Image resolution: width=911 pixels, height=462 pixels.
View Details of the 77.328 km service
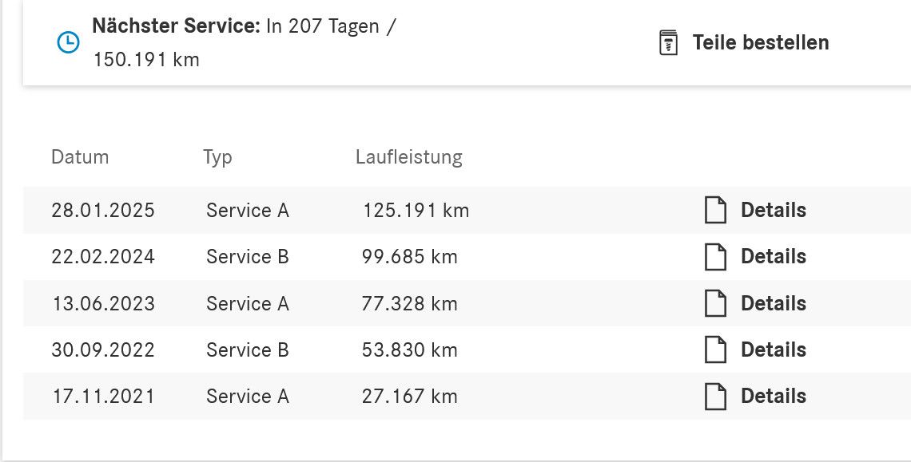pos(774,303)
